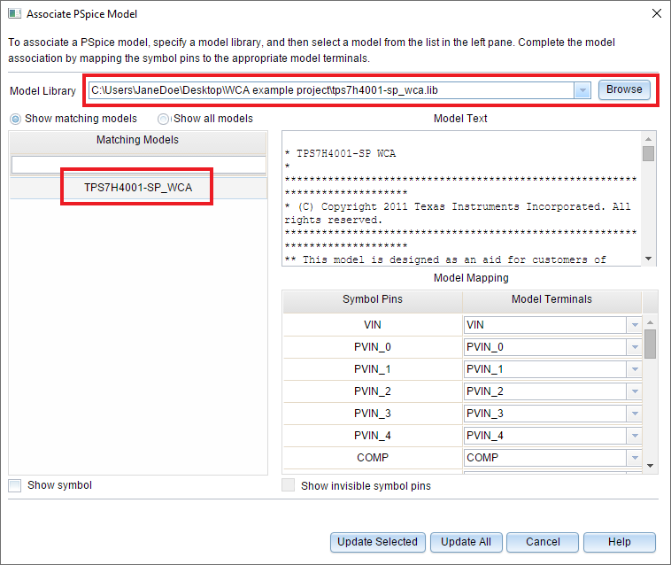Close the Associate PSpice Model dialog
Image resolution: width=671 pixels, height=565 pixels.
(656, 14)
